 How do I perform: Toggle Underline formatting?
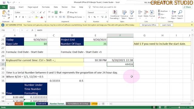coord(23,17)
